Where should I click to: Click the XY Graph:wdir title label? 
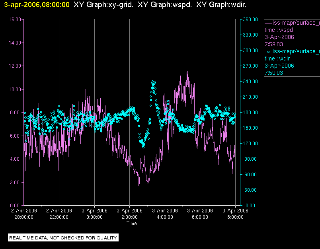tap(221, 5)
